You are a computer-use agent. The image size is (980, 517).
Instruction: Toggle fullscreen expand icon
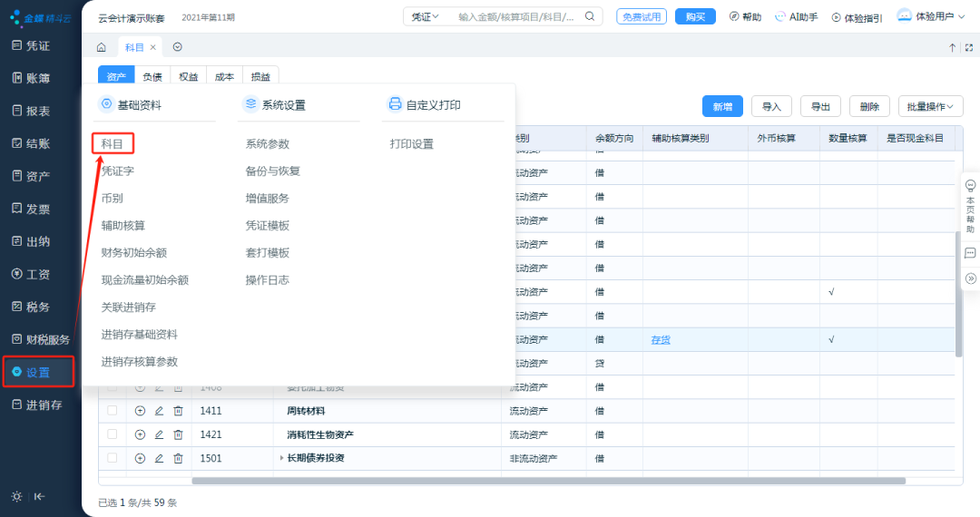coord(969,47)
